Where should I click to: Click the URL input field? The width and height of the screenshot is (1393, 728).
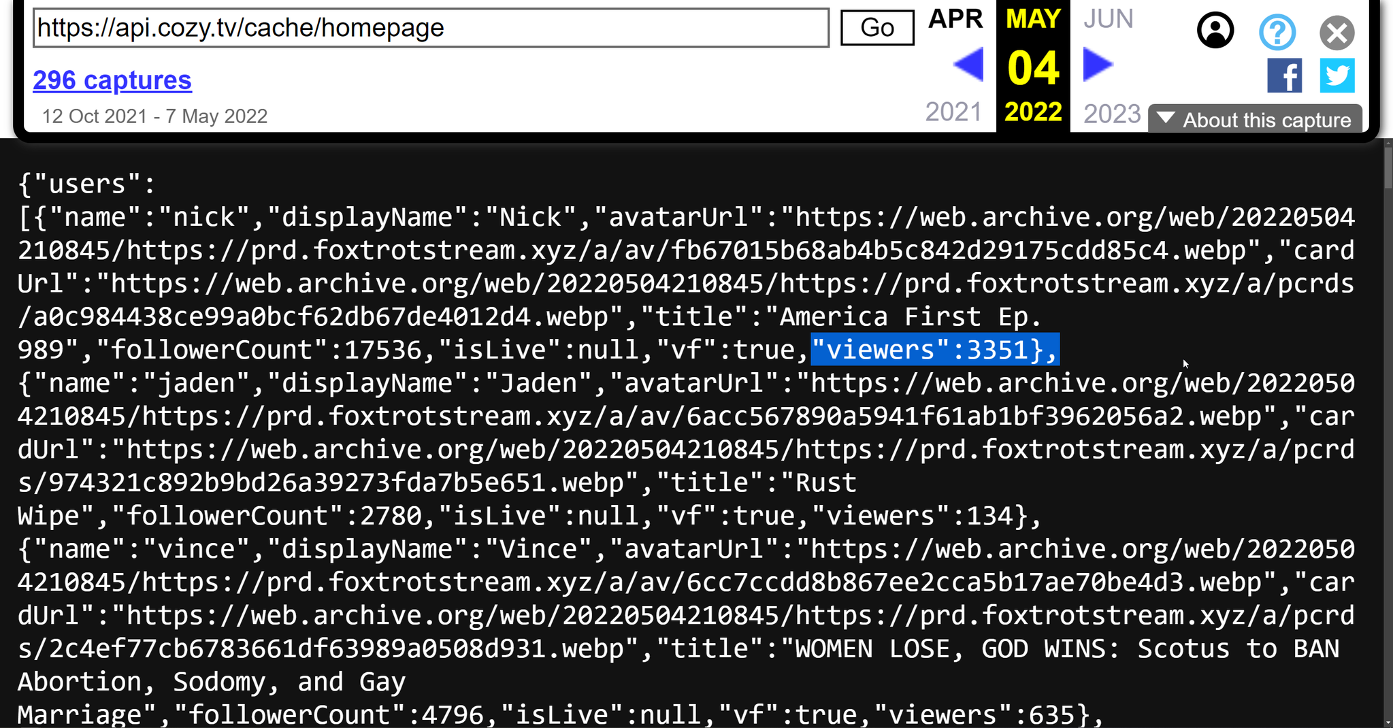(x=431, y=28)
